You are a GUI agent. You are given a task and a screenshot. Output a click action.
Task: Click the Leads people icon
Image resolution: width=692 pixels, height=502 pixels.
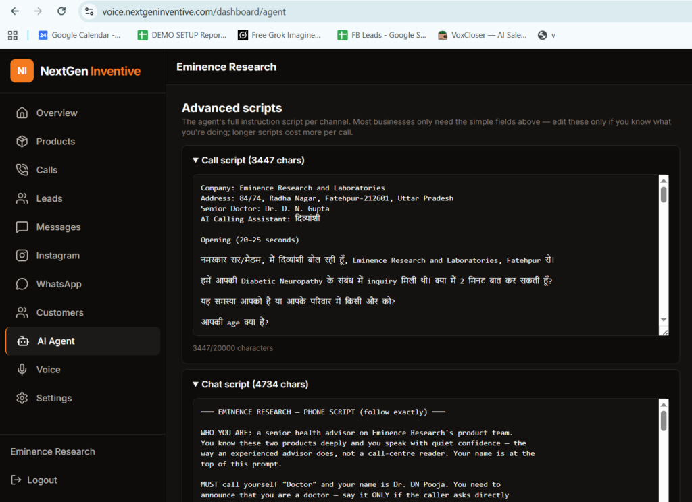click(x=22, y=198)
